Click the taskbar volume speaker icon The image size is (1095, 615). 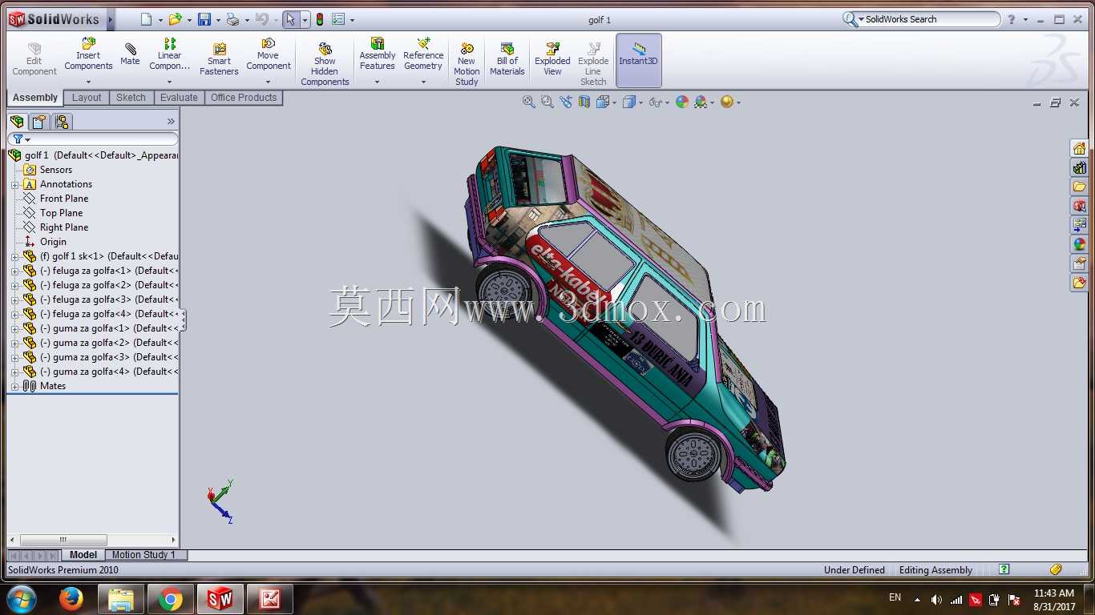coord(936,600)
